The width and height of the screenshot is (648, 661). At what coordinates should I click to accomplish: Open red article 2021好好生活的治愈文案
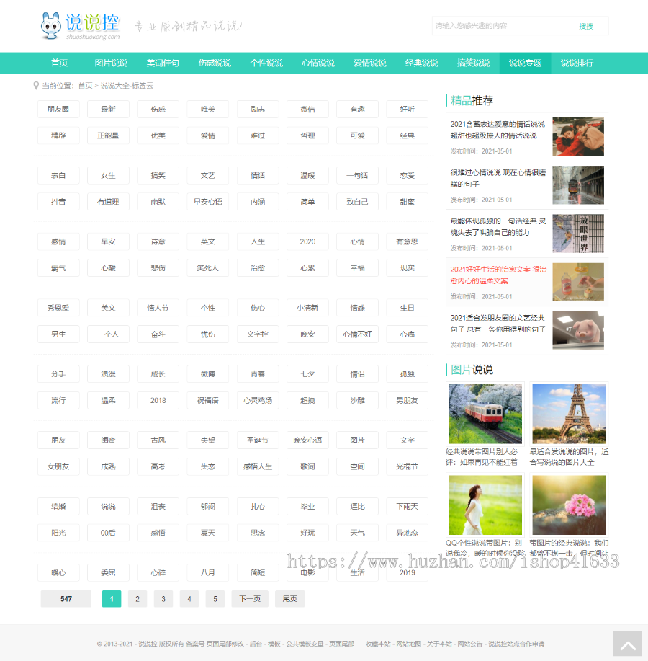click(498, 275)
